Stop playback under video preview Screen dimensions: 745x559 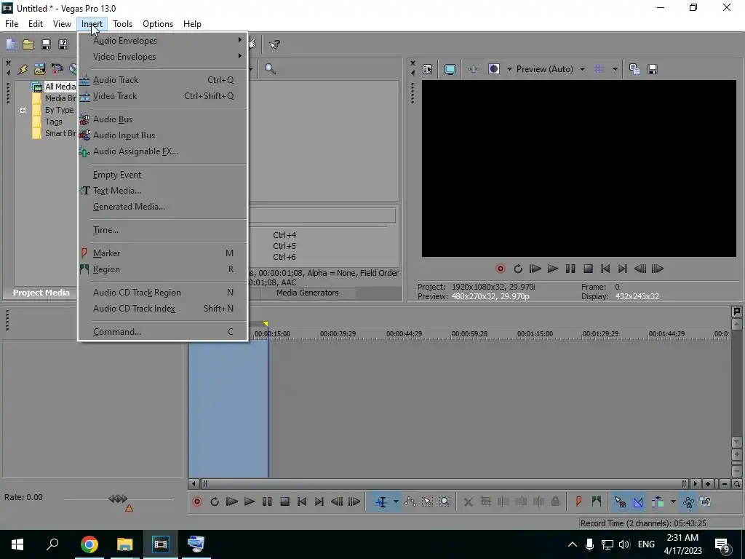coord(588,269)
